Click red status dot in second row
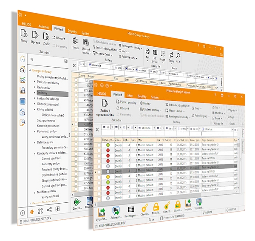The image size is (255, 241). 108,150
